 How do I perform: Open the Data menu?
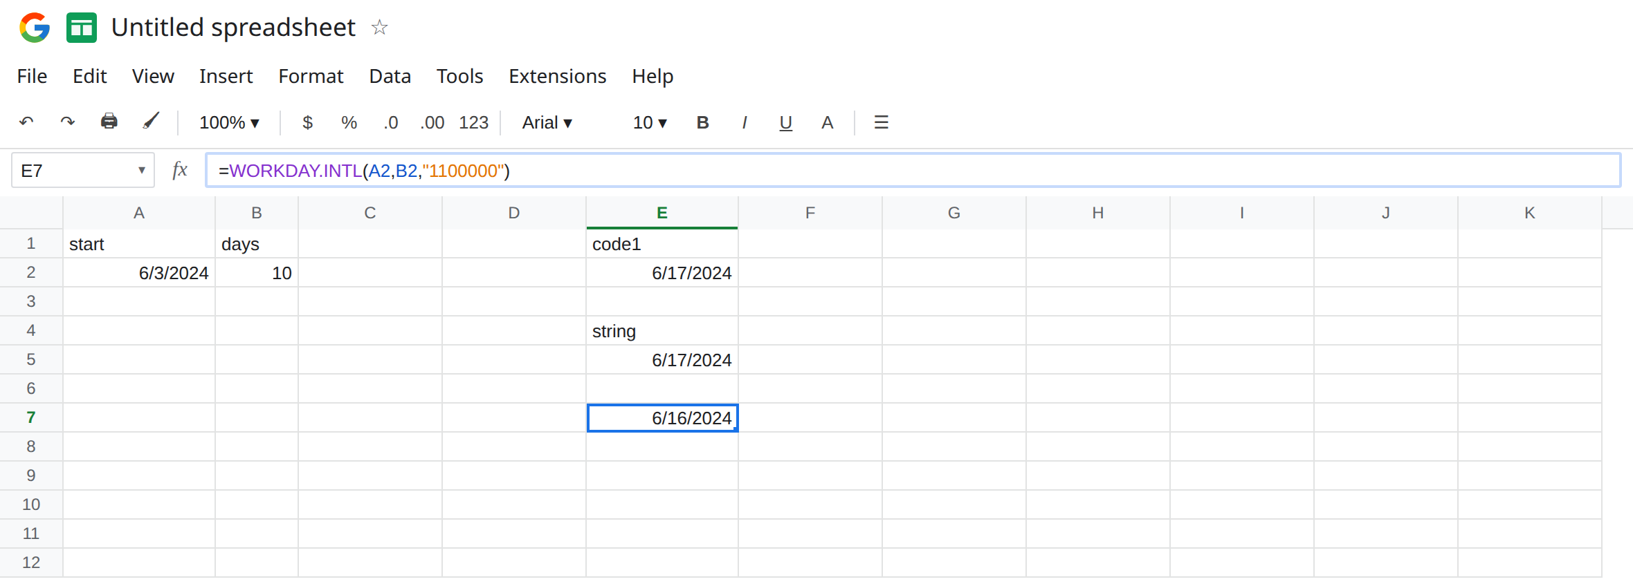[x=390, y=76]
